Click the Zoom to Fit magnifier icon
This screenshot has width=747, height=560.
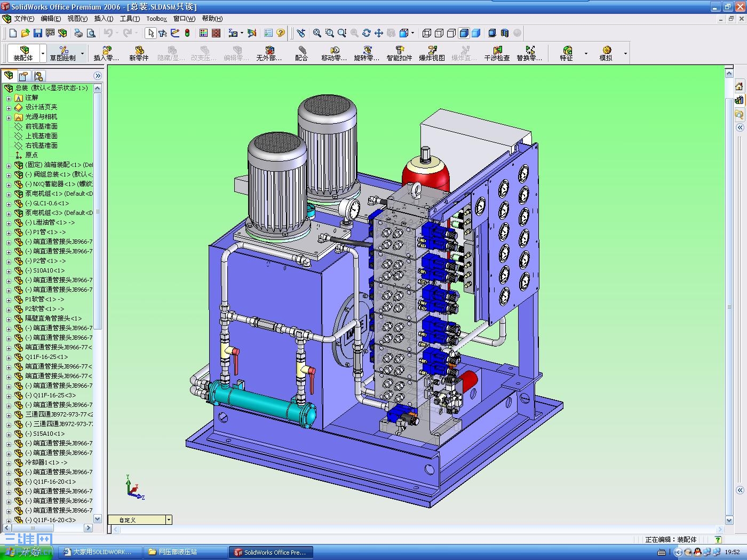pos(317,33)
